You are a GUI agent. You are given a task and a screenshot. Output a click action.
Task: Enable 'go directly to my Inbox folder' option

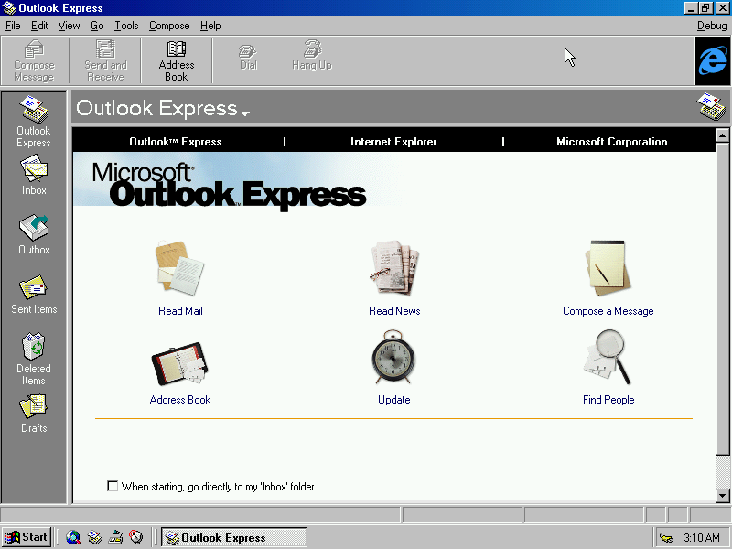click(113, 487)
